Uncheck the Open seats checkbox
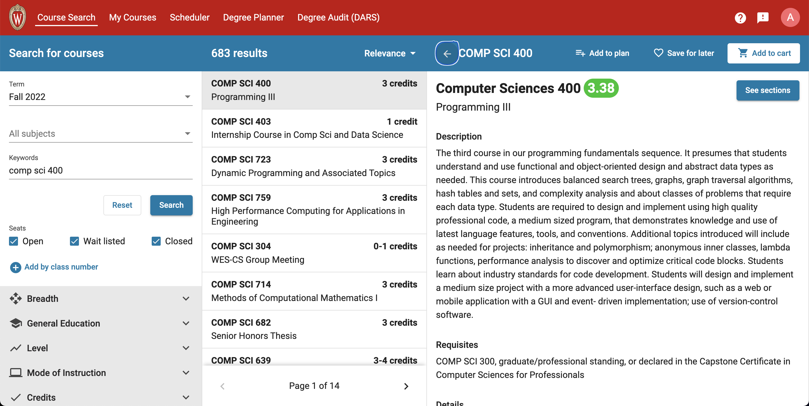 click(13, 241)
